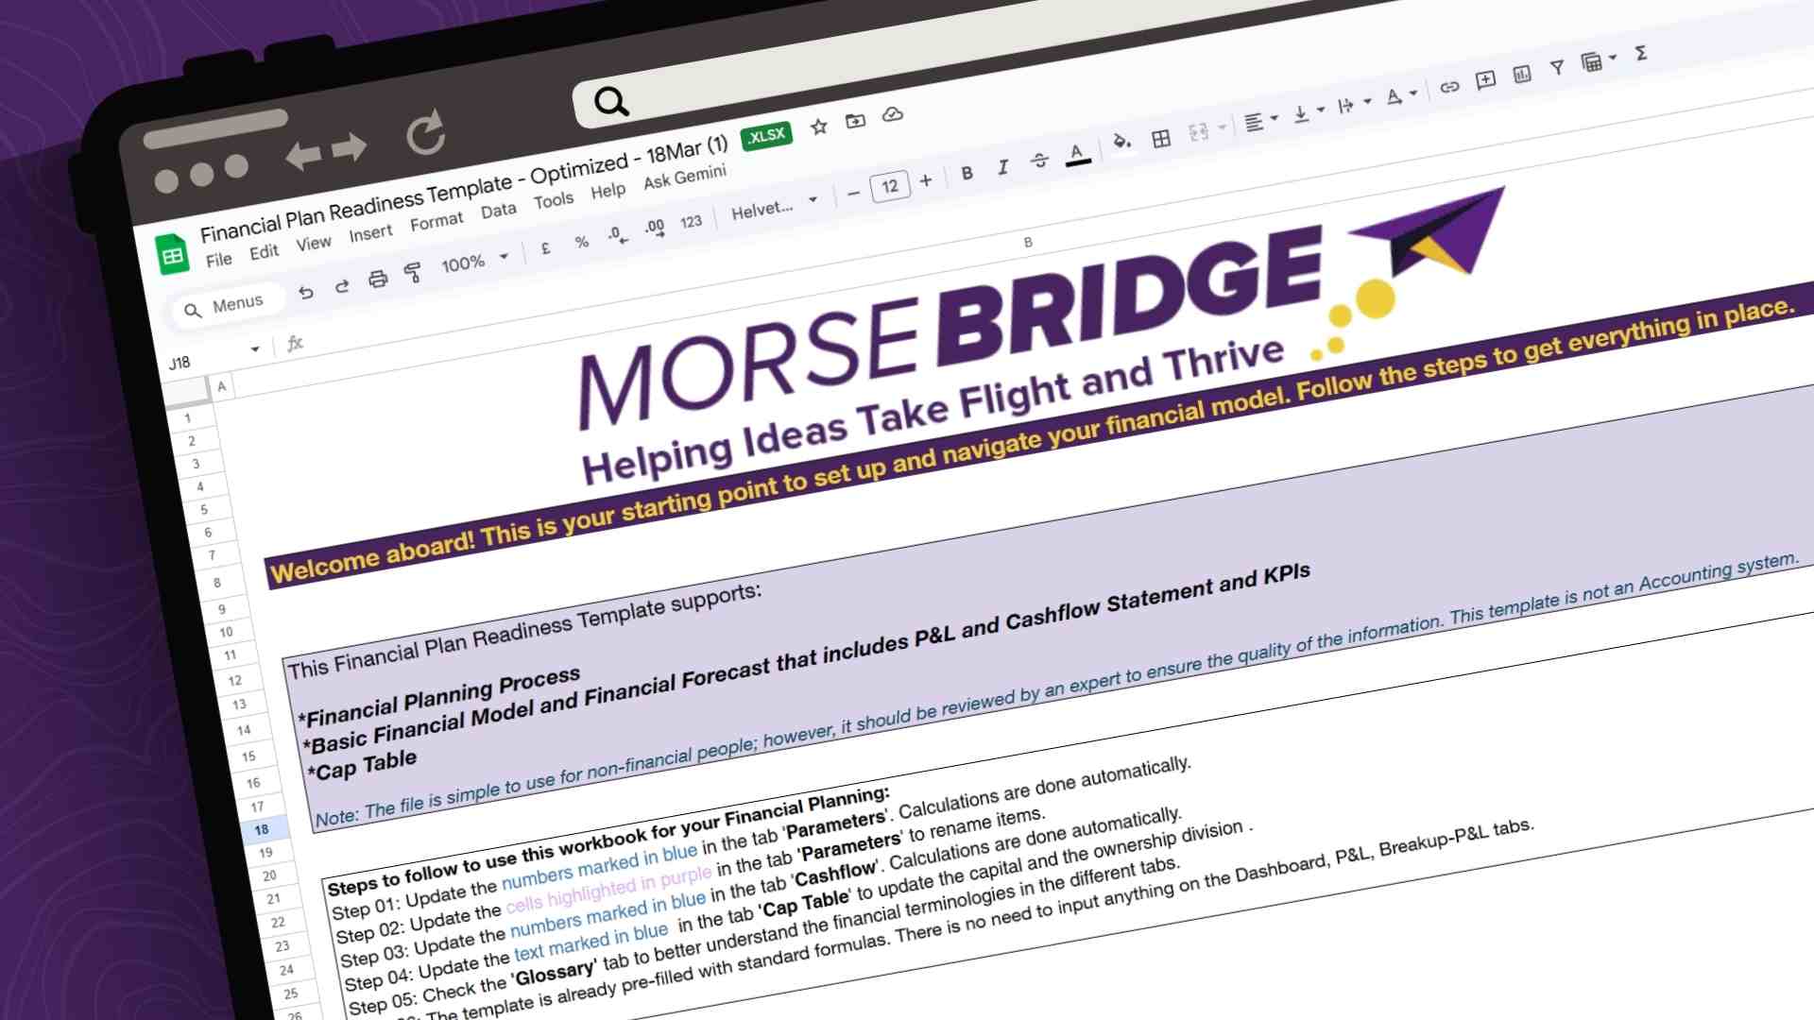This screenshot has height=1020, width=1814.
Task: Undo the last action
Action: pos(305,292)
